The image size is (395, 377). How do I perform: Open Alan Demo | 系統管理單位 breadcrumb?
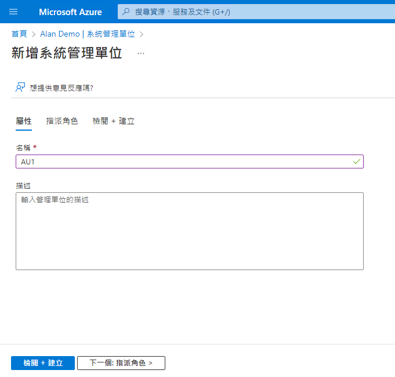pyautogui.click(x=88, y=34)
